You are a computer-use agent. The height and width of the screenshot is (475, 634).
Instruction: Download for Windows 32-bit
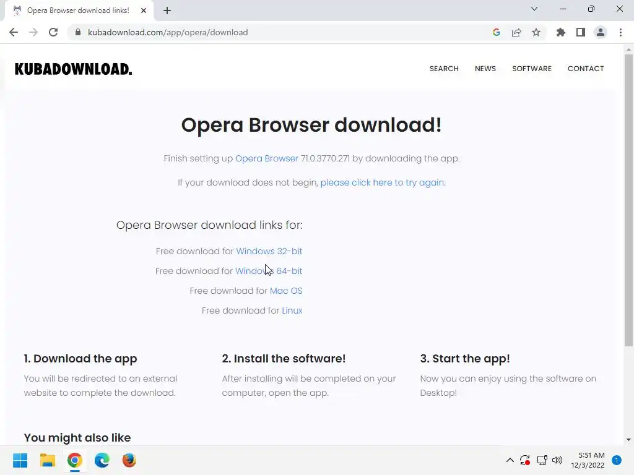pyautogui.click(x=269, y=251)
